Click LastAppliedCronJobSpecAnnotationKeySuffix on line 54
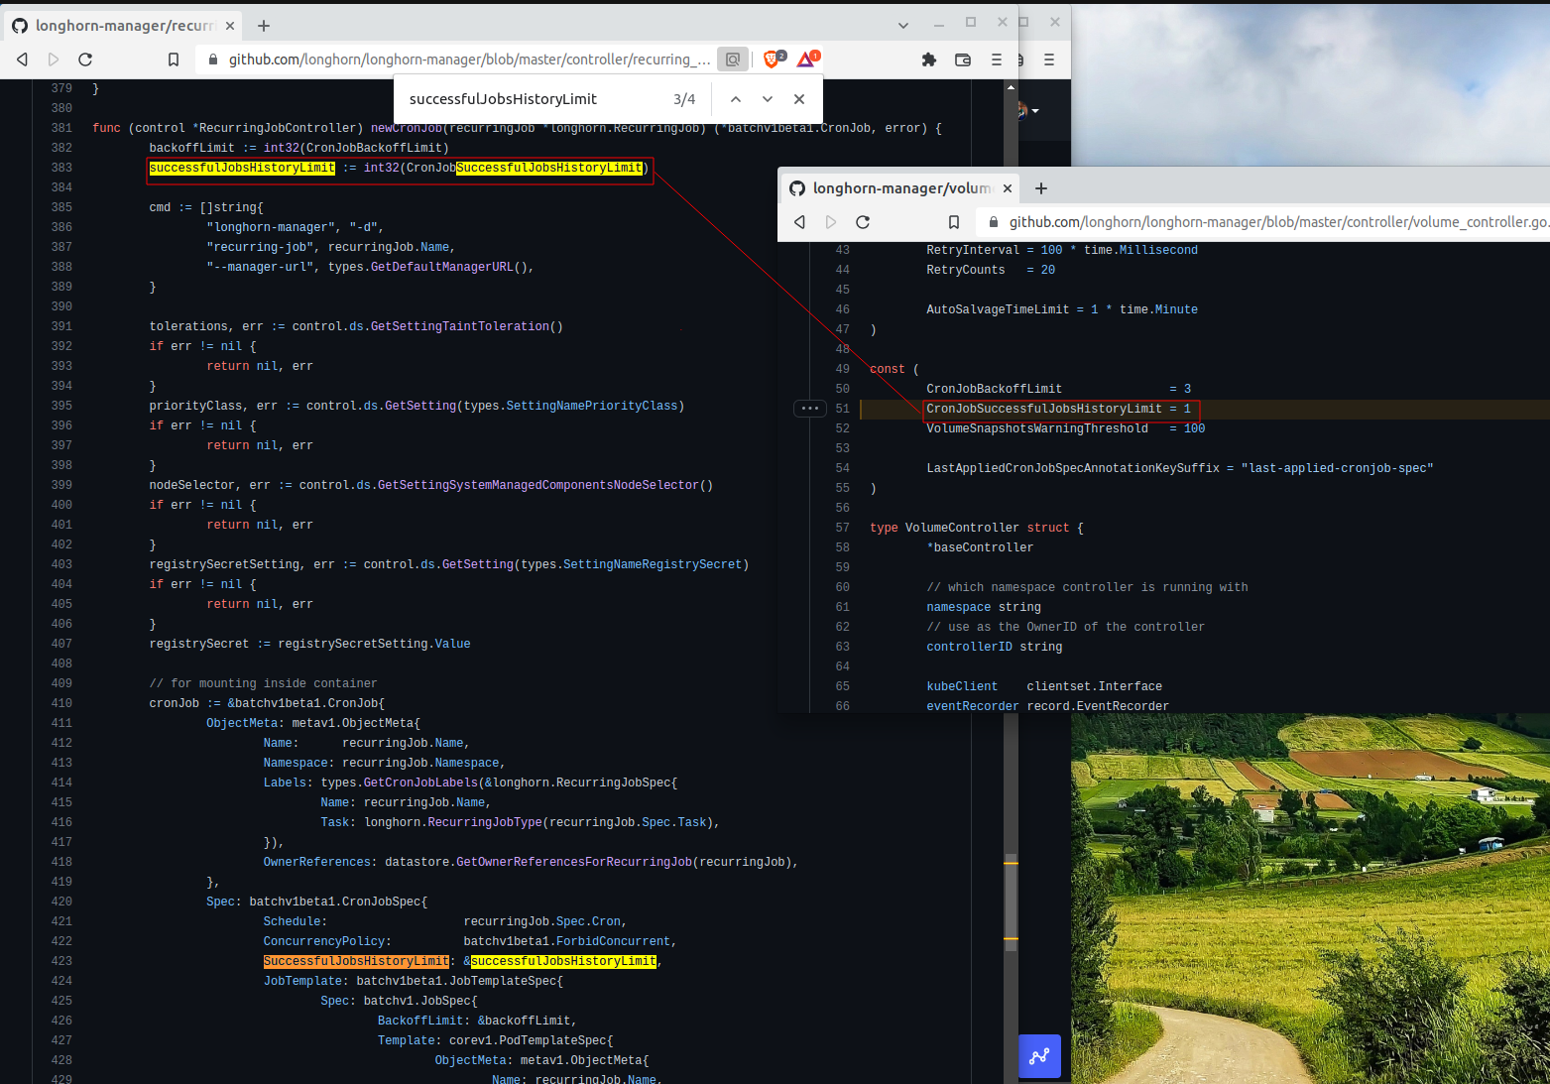 [x=1073, y=468]
